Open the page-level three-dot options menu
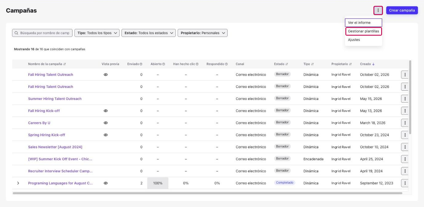Image resolution: width=424 pixels, height=207 pixels. coord(378,10)
